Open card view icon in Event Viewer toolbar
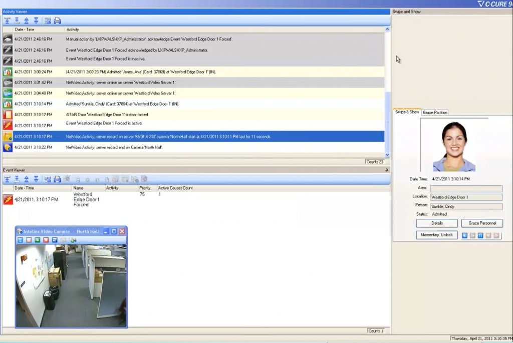 click(x=48, y=179)
